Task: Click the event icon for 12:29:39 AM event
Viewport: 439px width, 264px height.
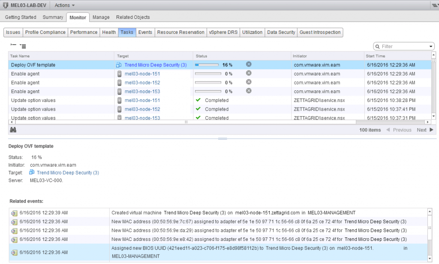Action: (14, 213)
